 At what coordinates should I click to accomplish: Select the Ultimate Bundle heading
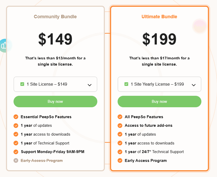point(159,17)
